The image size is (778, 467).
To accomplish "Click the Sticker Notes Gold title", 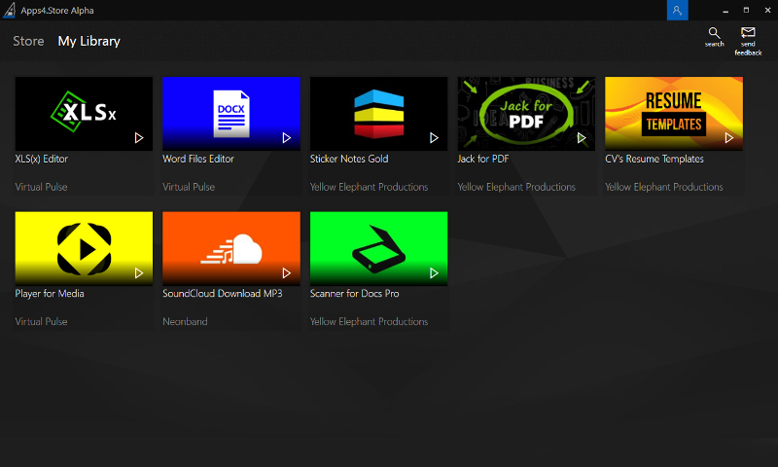I will point(349,159).
